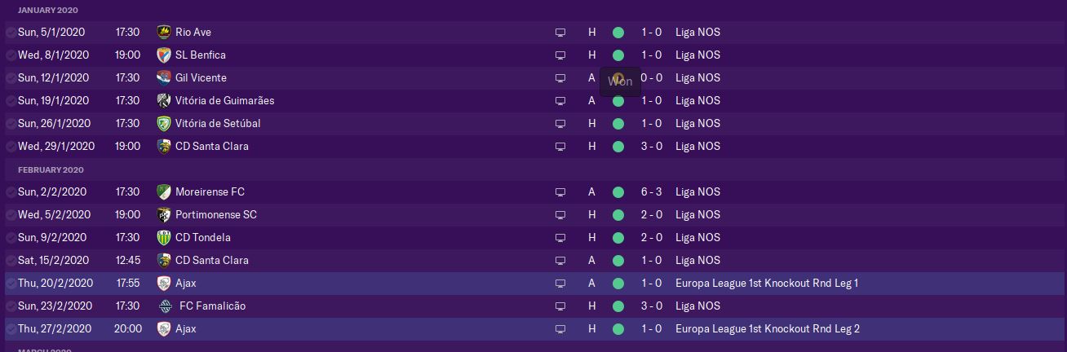
Task: Click the Rio Ave club badge
Action: point(164,33)
